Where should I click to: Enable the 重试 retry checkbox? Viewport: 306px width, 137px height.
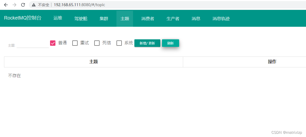click(75, 43)
